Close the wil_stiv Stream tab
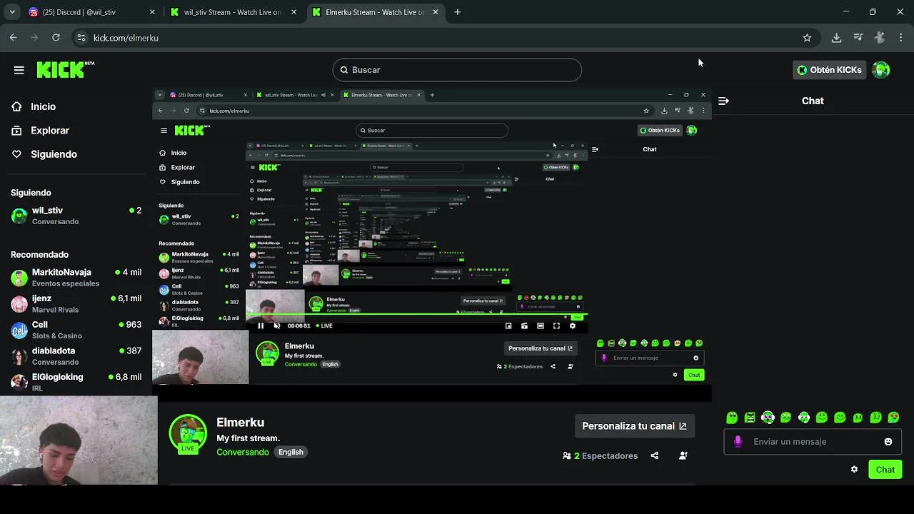This screenshot has height=514, width=914. pos(293,12)
